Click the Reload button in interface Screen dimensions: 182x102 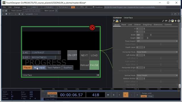[85, 65]
